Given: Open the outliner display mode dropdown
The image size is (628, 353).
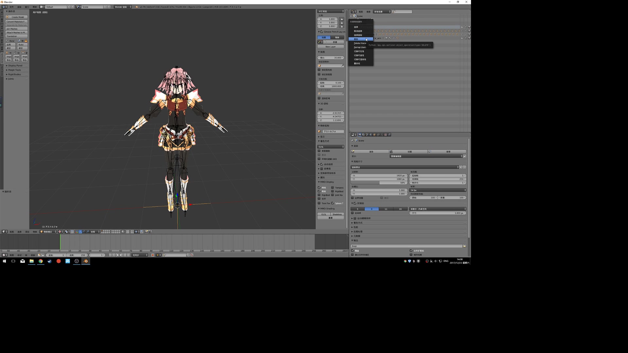Looking at the screenshot, I should pyautogui.click(x=382, y=12).
